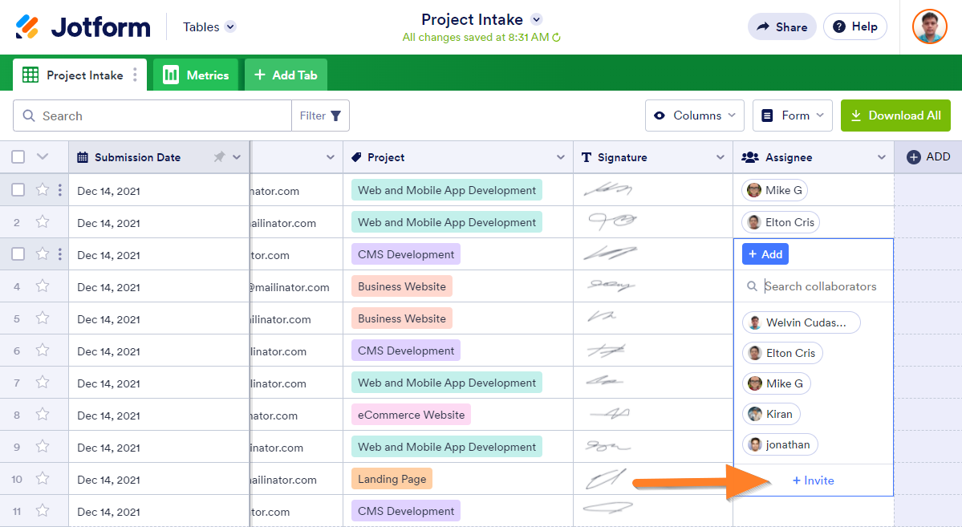This screenshot has width=962, height=527.
Task: Open the row 3 three-dot options menu
Action: coord(60,254)
